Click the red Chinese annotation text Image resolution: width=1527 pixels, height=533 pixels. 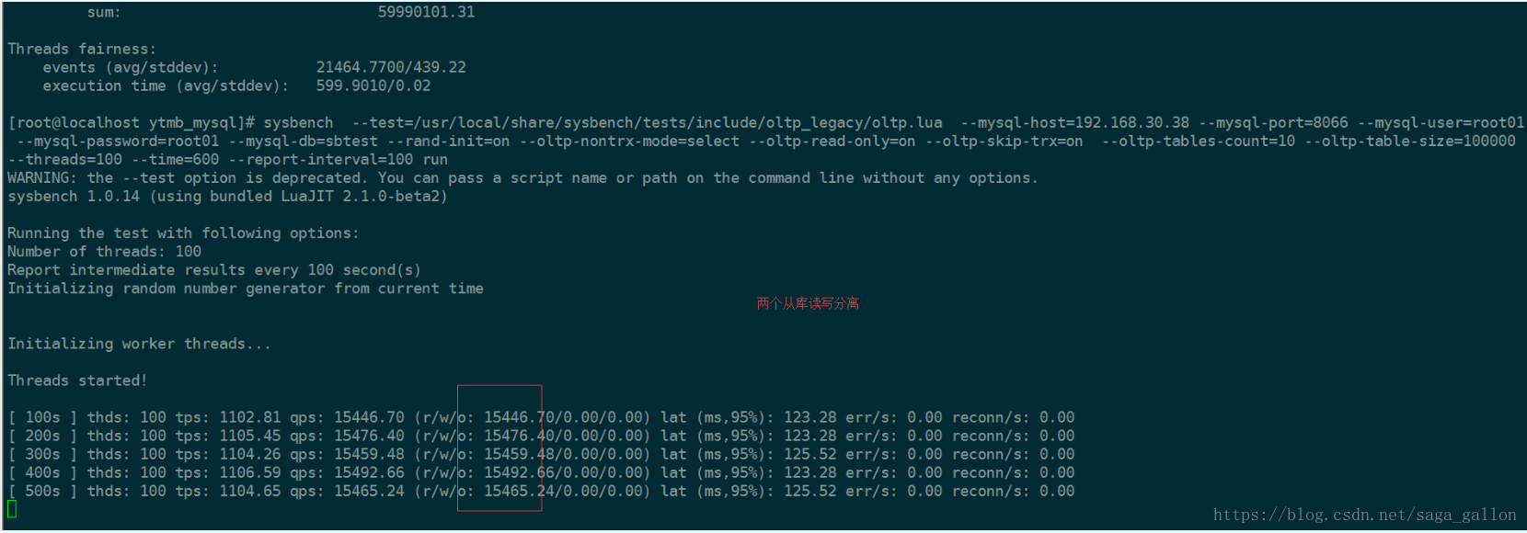[x=808, y=303]
